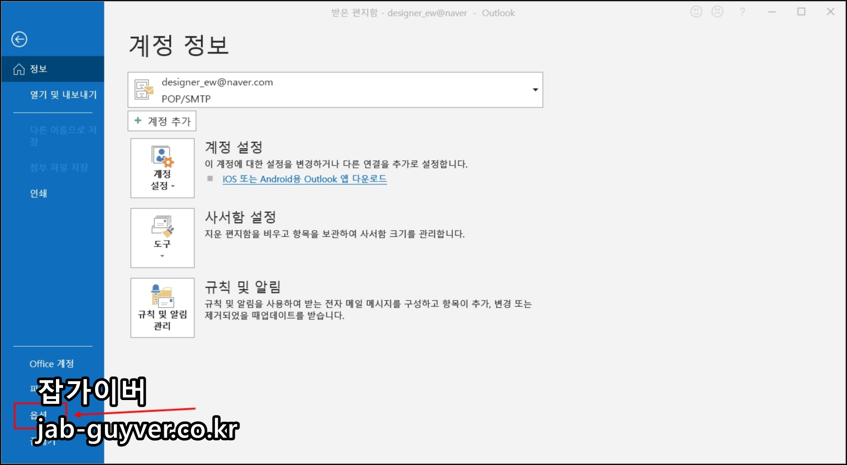
Task: Click the 계정 설정 heading text
Action: (234, 147)
